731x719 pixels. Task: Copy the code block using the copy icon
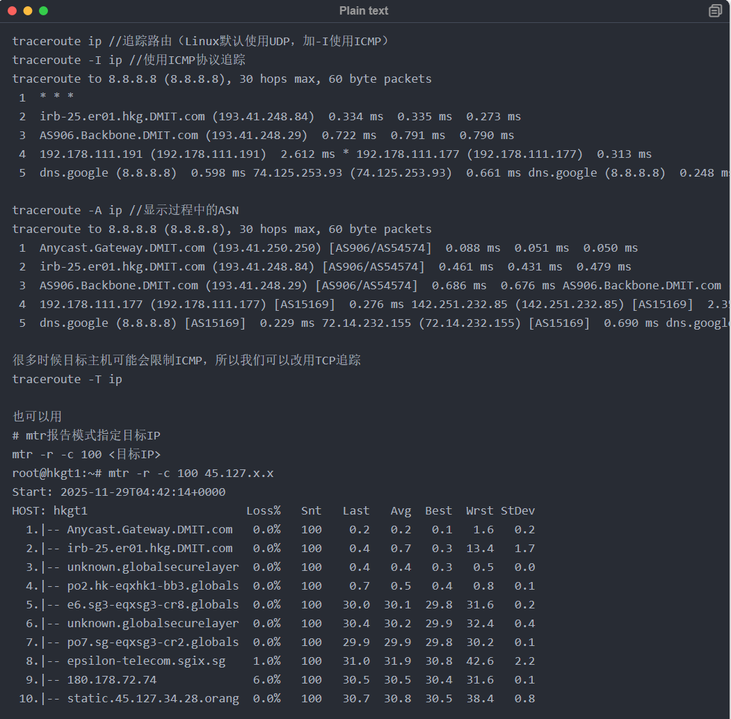click(x=714, y=10)
